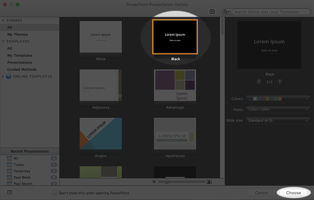Screen dimensions: 314x200
Task: Select All under Themes
Action: (x=30, y=28)
